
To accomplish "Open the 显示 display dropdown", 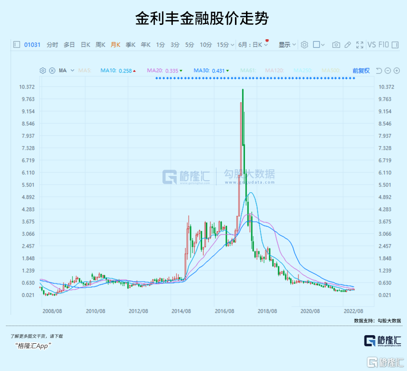I will (287, 45).
